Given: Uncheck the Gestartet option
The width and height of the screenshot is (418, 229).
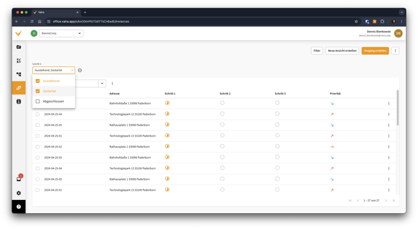Looking at the screenshot, I should click(38, 91).
